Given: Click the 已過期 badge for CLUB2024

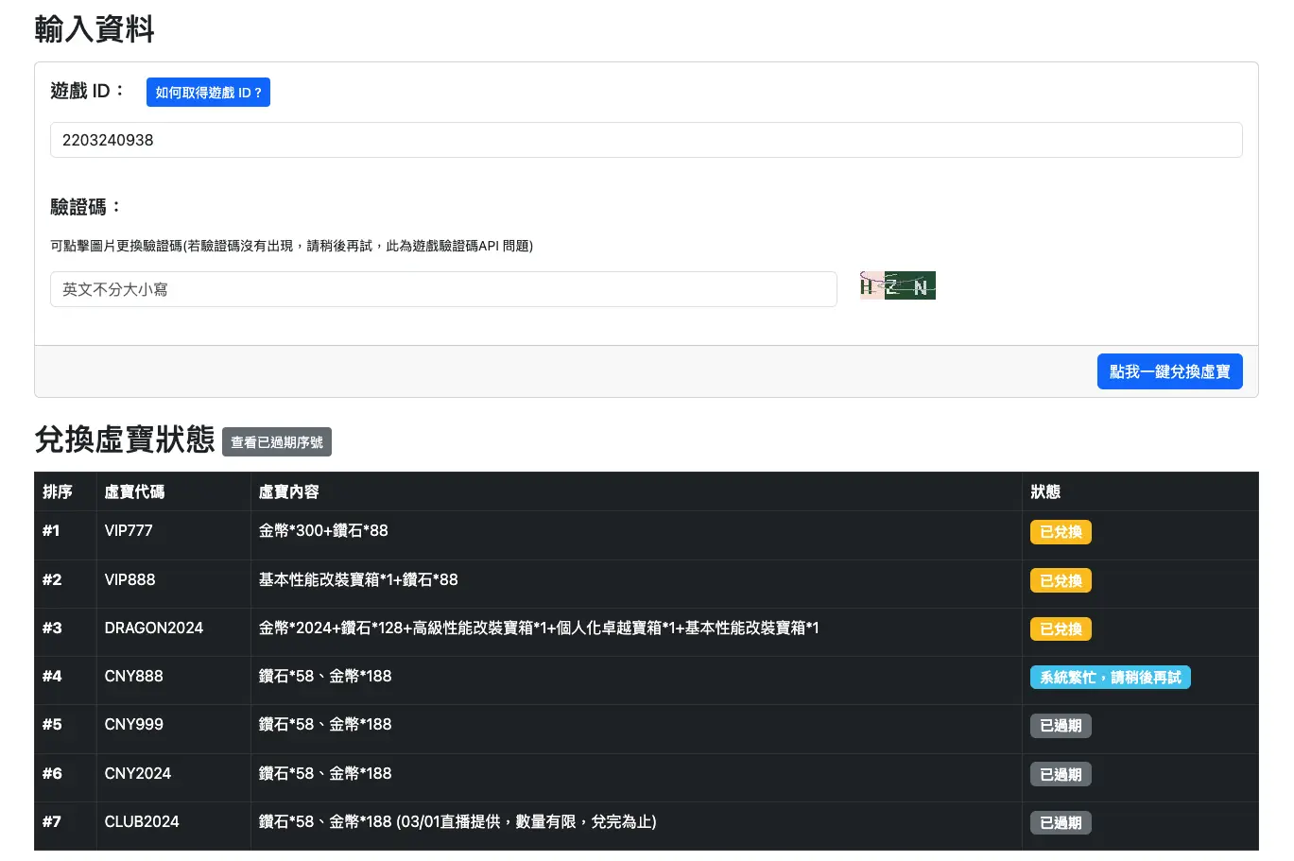Looking at the screenshot, I should pos(1060,822).
